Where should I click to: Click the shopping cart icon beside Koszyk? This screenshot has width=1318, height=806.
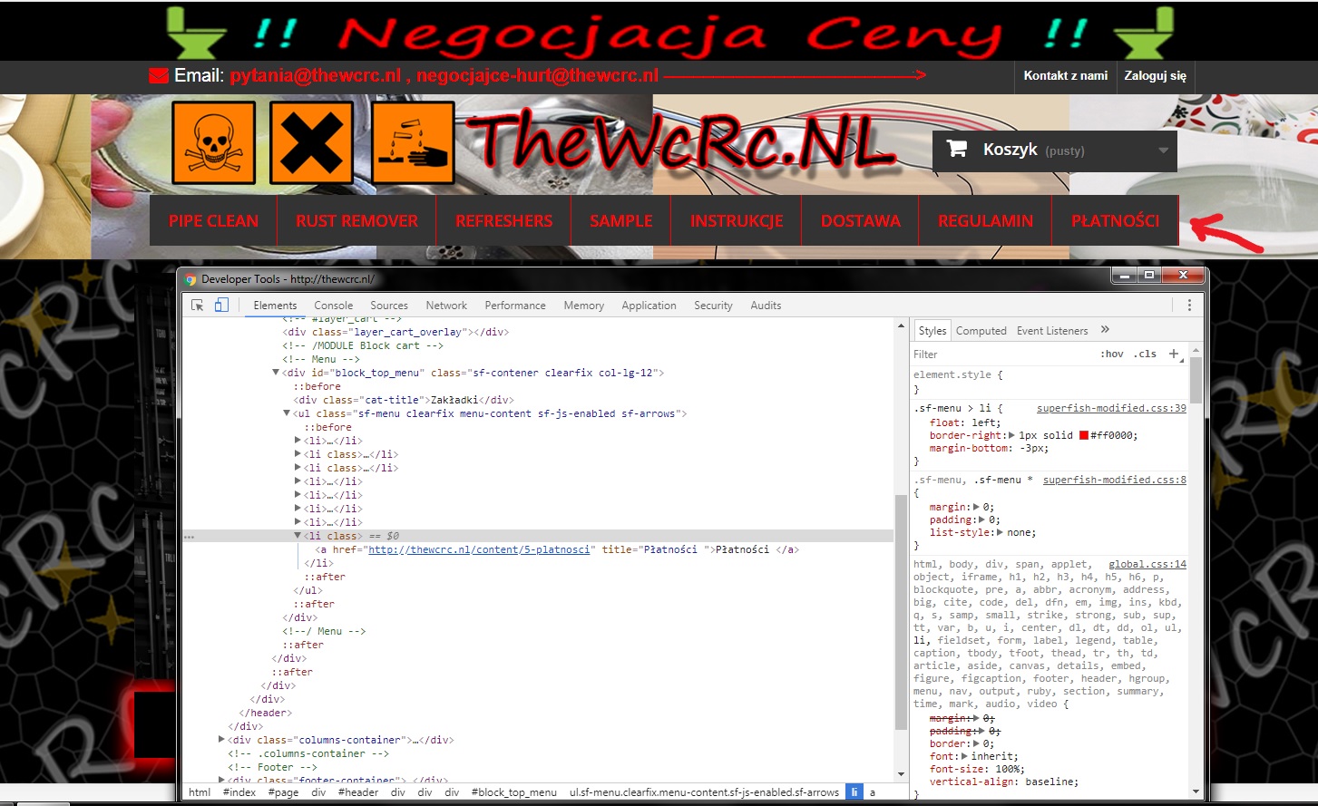(x=957, y=149)
